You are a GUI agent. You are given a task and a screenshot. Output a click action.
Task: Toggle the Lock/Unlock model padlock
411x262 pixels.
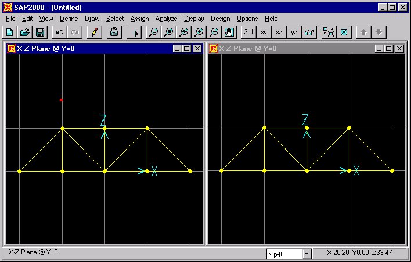(x=114, y=32)
